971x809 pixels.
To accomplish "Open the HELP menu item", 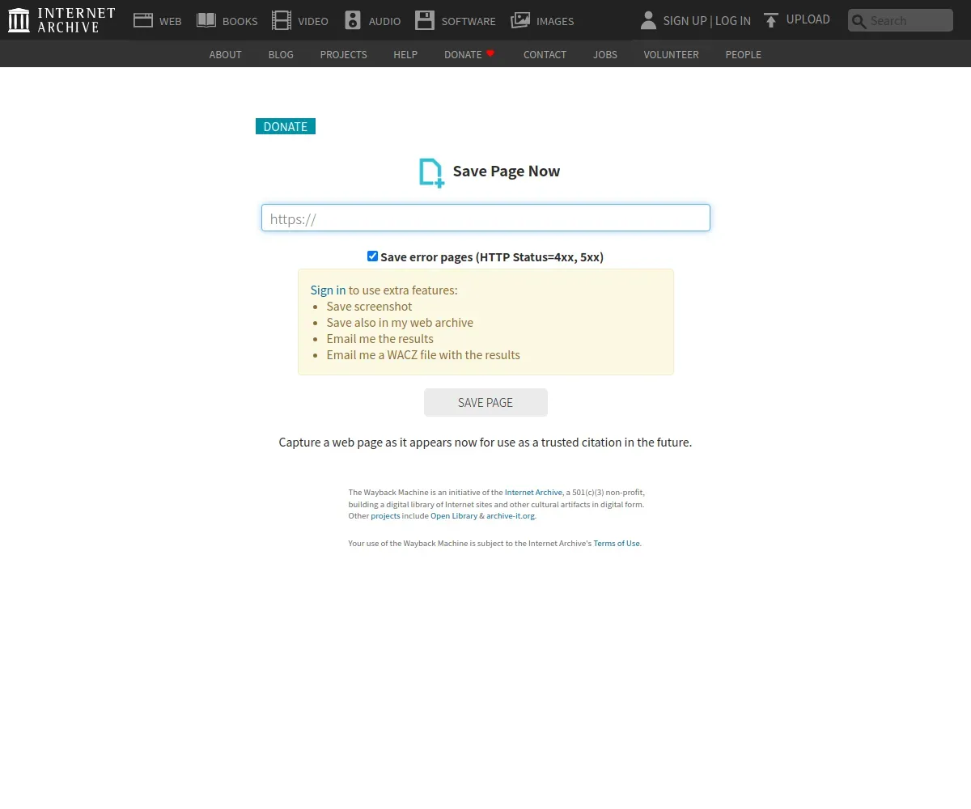I will click(x=405, y=54).
